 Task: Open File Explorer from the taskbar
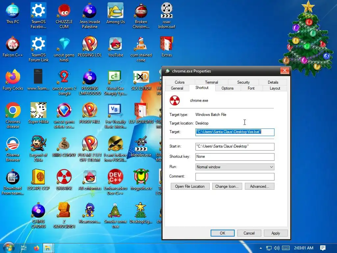[x=48, y=248]
